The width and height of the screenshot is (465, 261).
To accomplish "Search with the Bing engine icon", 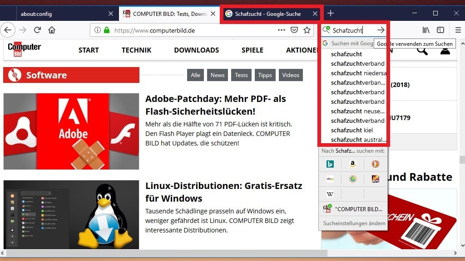I will pyautogui.click(x=330, y=164).
